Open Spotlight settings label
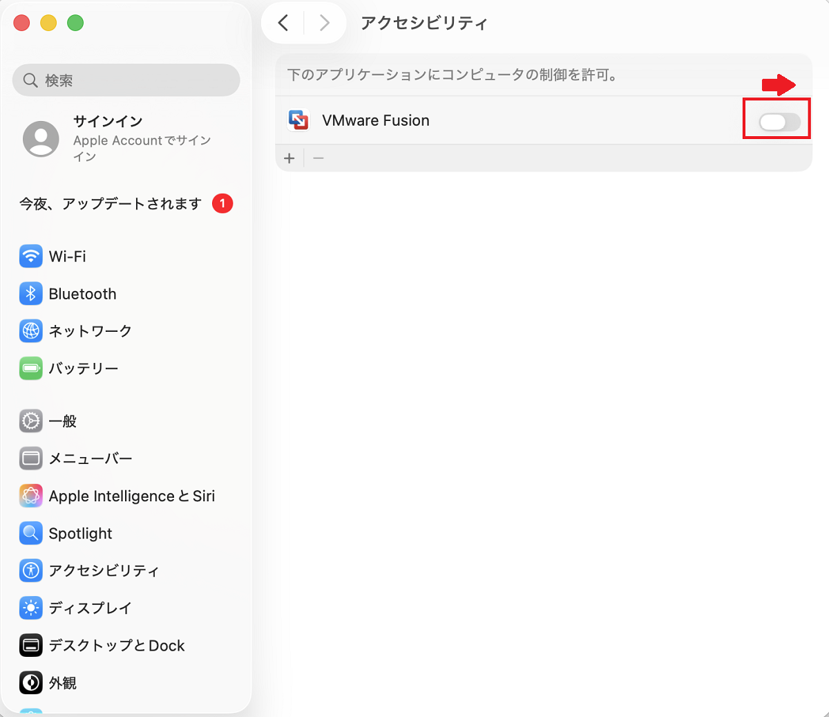This screenshot has width=829, height=717. click(x=81, y=534)
